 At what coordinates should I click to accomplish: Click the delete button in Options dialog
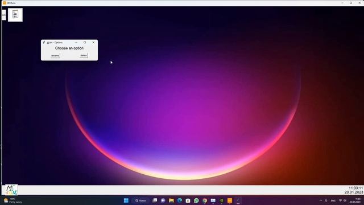(84, 55)
